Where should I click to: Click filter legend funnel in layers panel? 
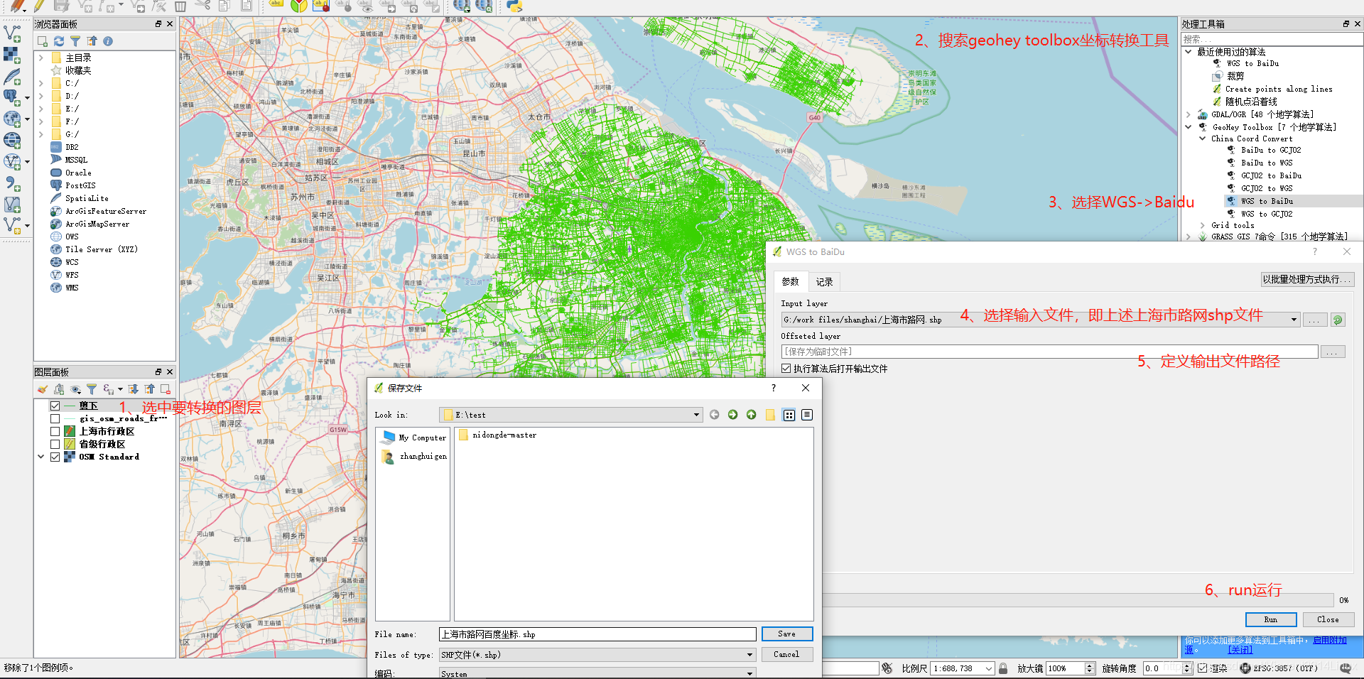[x=92, y=389]
